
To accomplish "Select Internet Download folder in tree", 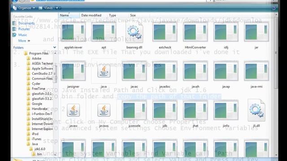I will click(42, 124).
